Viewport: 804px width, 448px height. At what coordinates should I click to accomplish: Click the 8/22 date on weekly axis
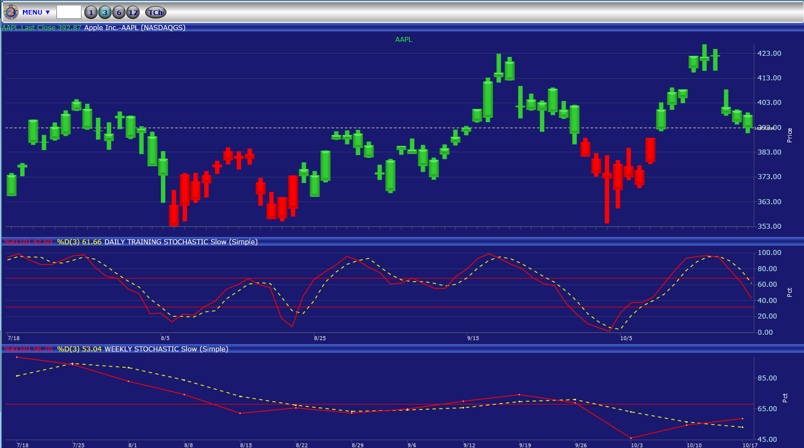click(301, 445)
